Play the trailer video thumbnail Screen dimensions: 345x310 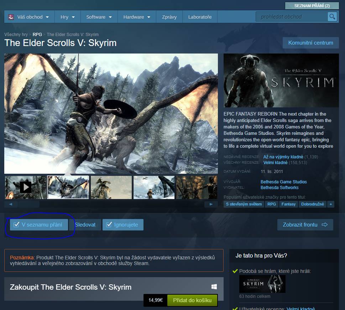[26, 187]
